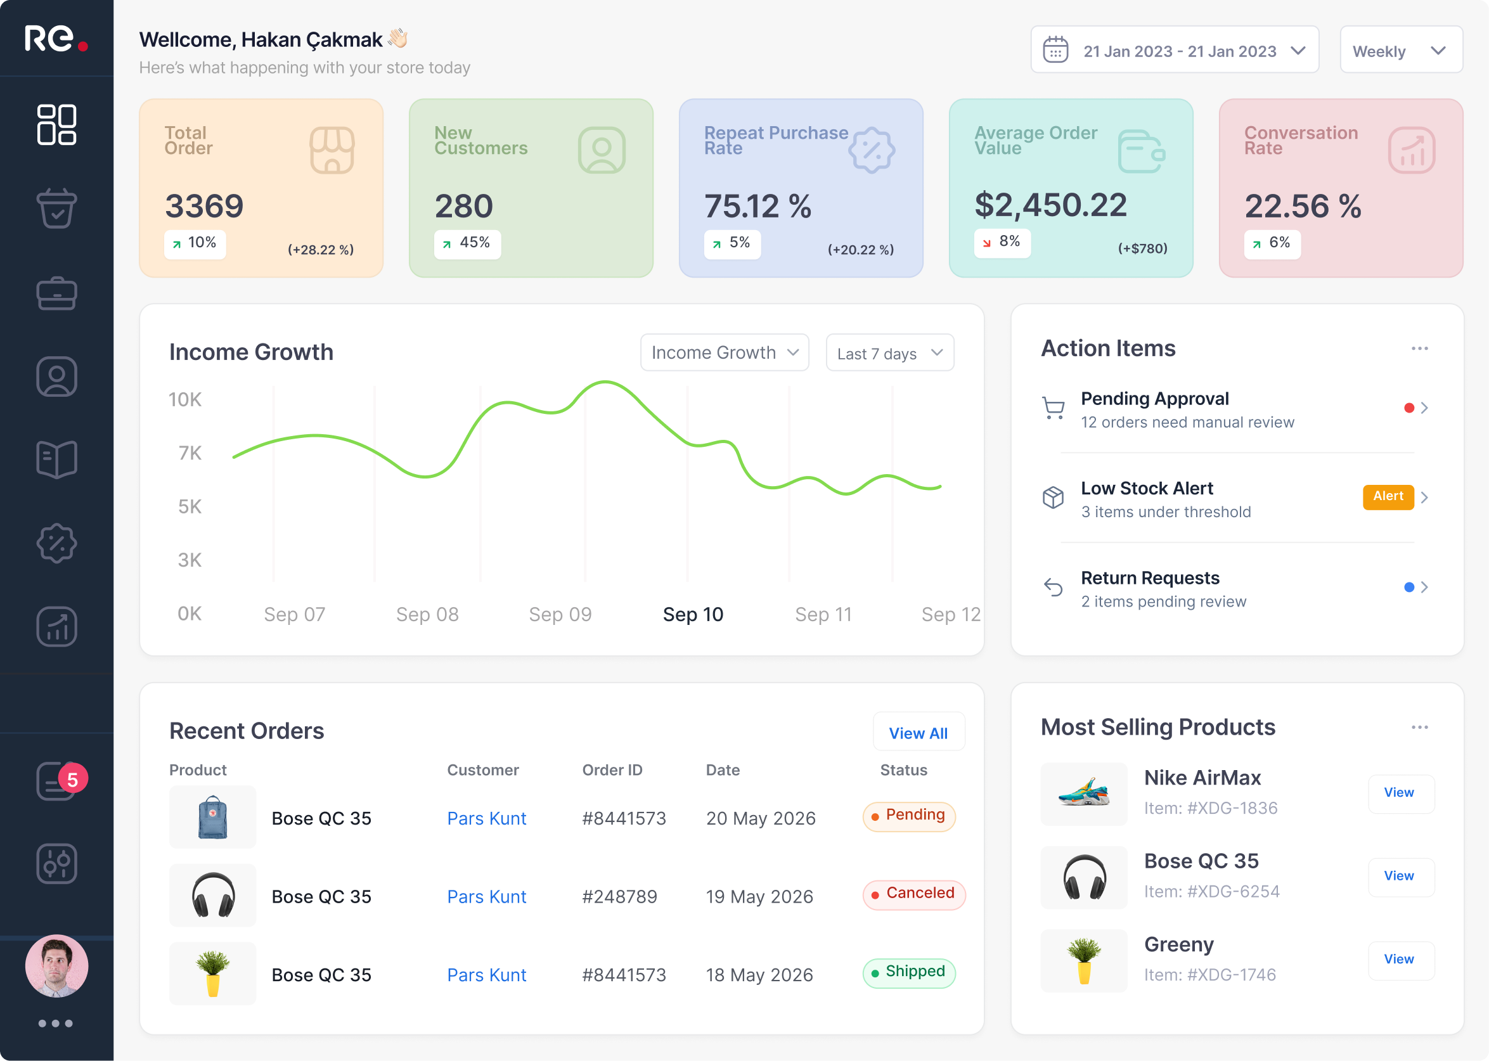Open the briefcase icon in sidebar
1489x1061 pixels.
click(57, 293)
